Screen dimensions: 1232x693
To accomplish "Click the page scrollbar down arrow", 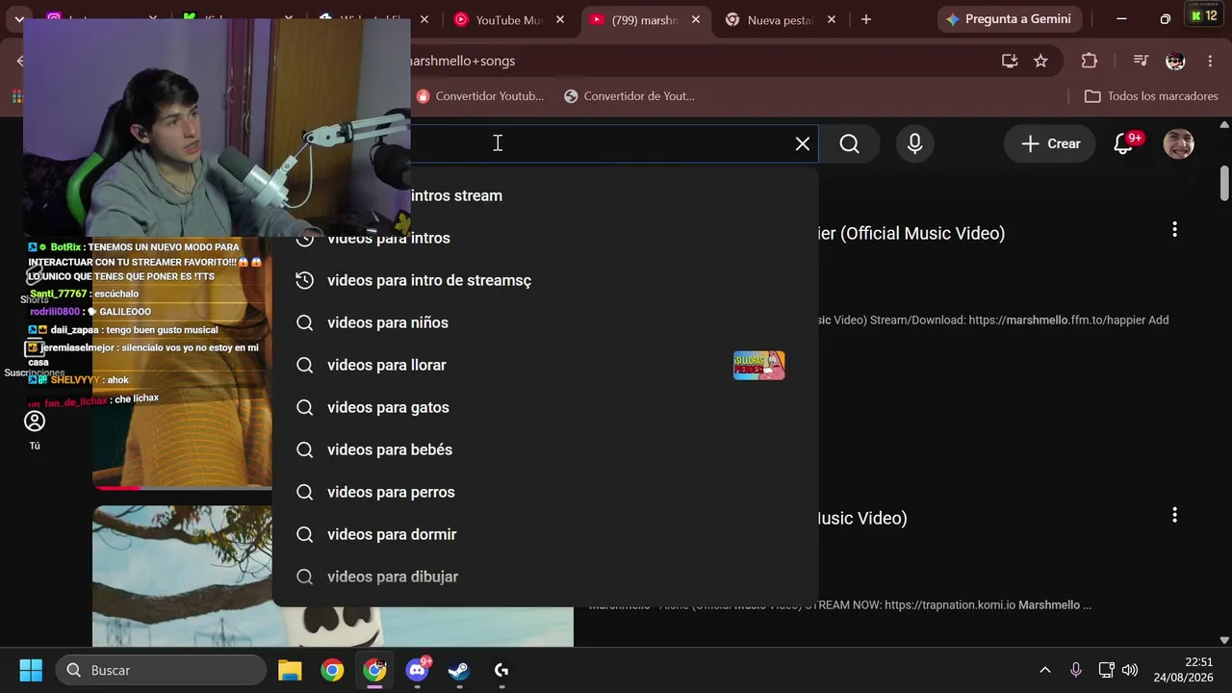I will point(1224,639).
